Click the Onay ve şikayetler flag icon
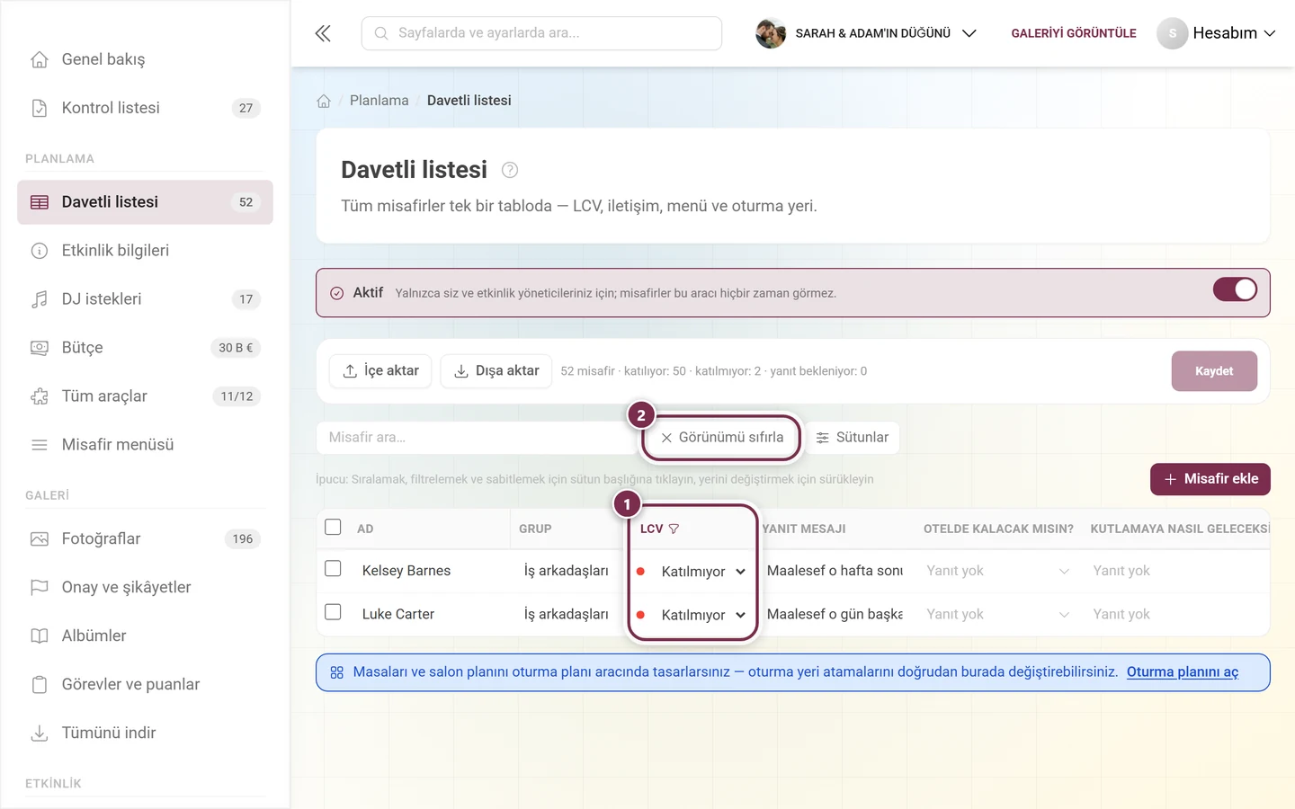Image resolution: width=1295 pixels, height=809 pixels. [40, 588]
